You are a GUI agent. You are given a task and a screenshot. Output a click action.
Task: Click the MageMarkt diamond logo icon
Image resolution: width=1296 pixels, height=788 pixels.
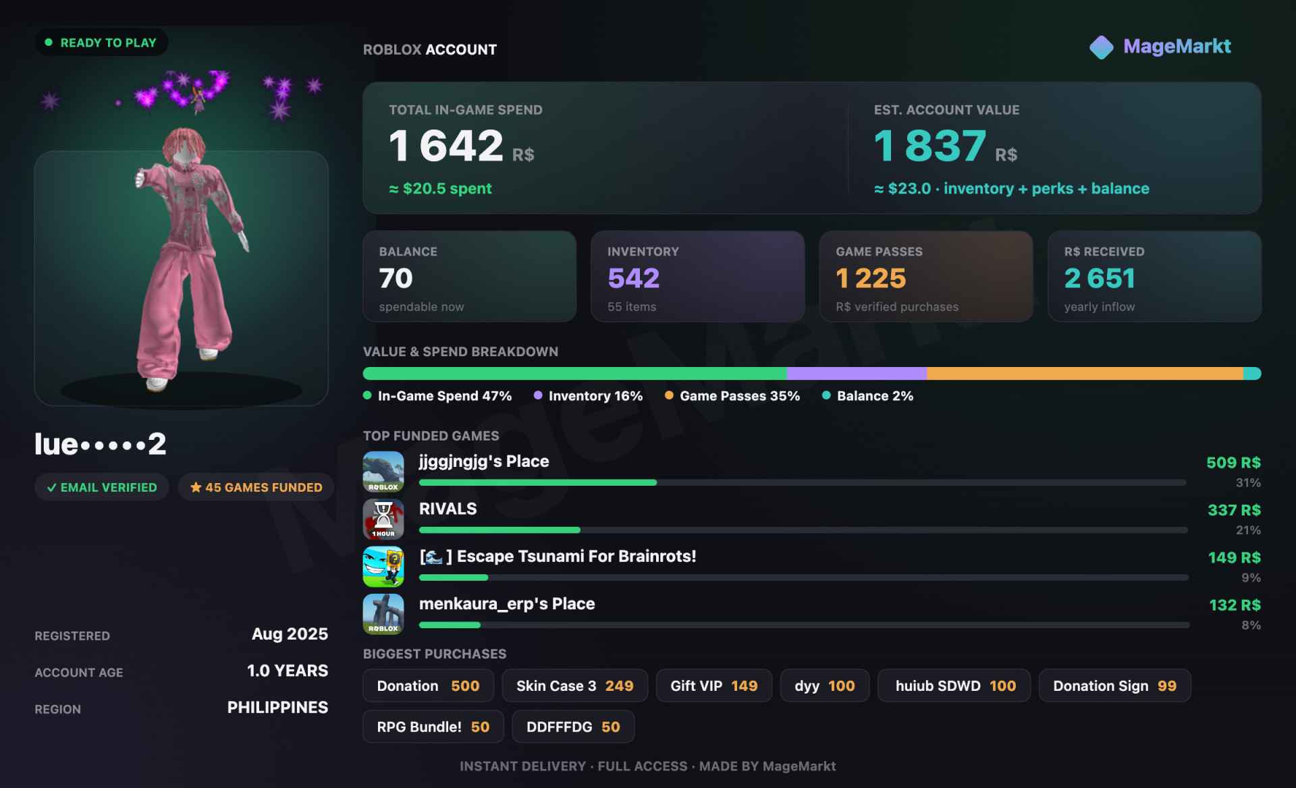[1102, 47]
